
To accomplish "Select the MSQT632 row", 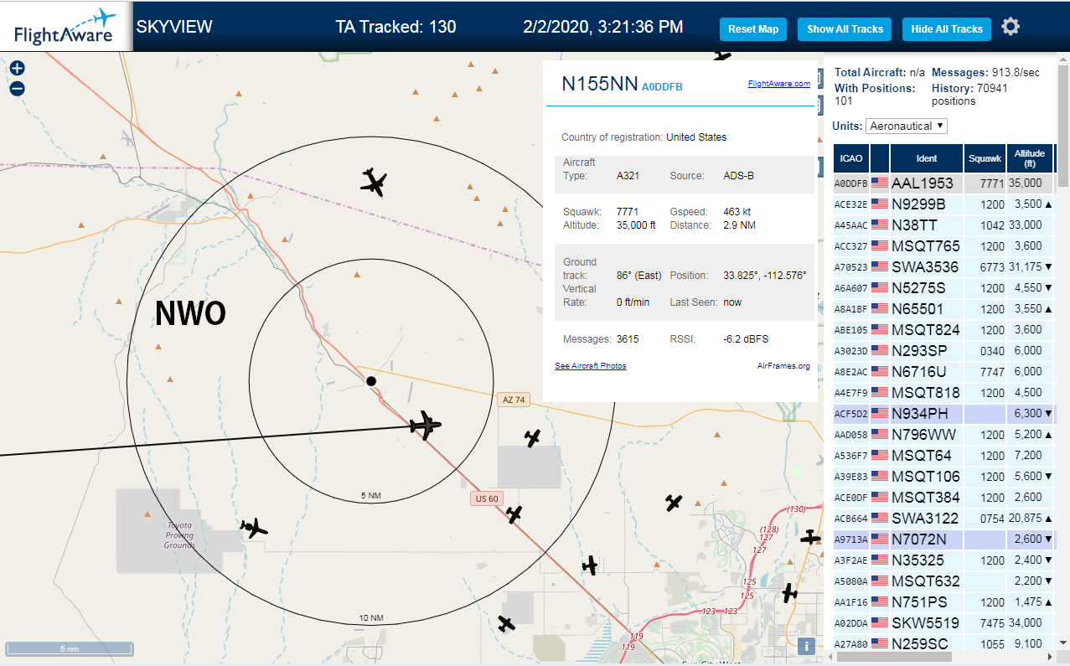I will click(x=944, y=581).
